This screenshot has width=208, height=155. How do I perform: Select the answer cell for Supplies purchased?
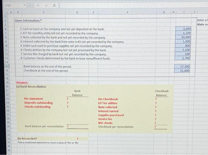click(161, 115)
